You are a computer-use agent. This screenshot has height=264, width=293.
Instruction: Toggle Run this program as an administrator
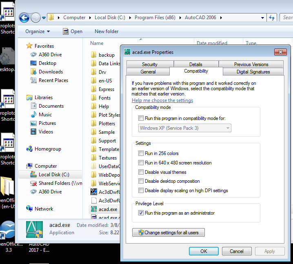coord(141,213)
